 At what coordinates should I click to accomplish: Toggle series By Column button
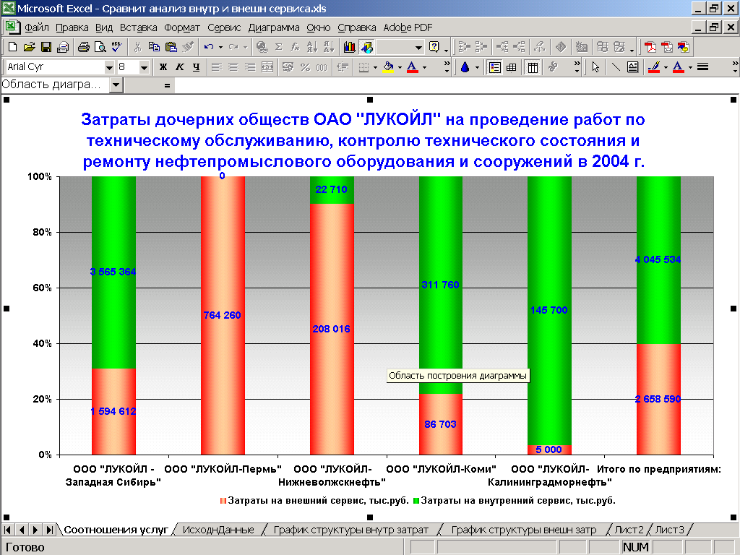pos(533,67)
